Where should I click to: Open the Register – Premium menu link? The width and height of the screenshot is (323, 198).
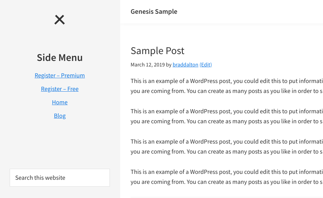click(60, 75)
